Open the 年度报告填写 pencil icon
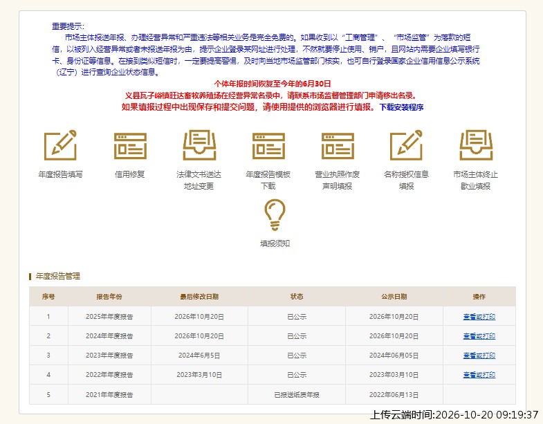Screen dimensions: 543x424 tap(60, 145)
